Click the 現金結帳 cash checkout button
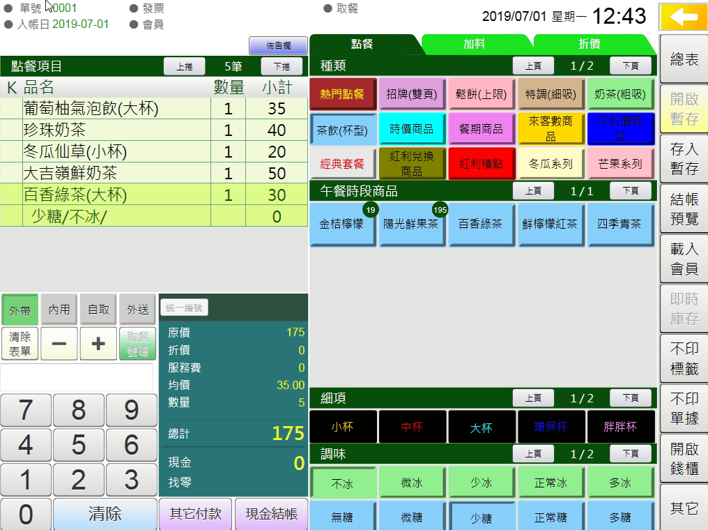This screenshot has height=530, width=708. pos(271,514)
